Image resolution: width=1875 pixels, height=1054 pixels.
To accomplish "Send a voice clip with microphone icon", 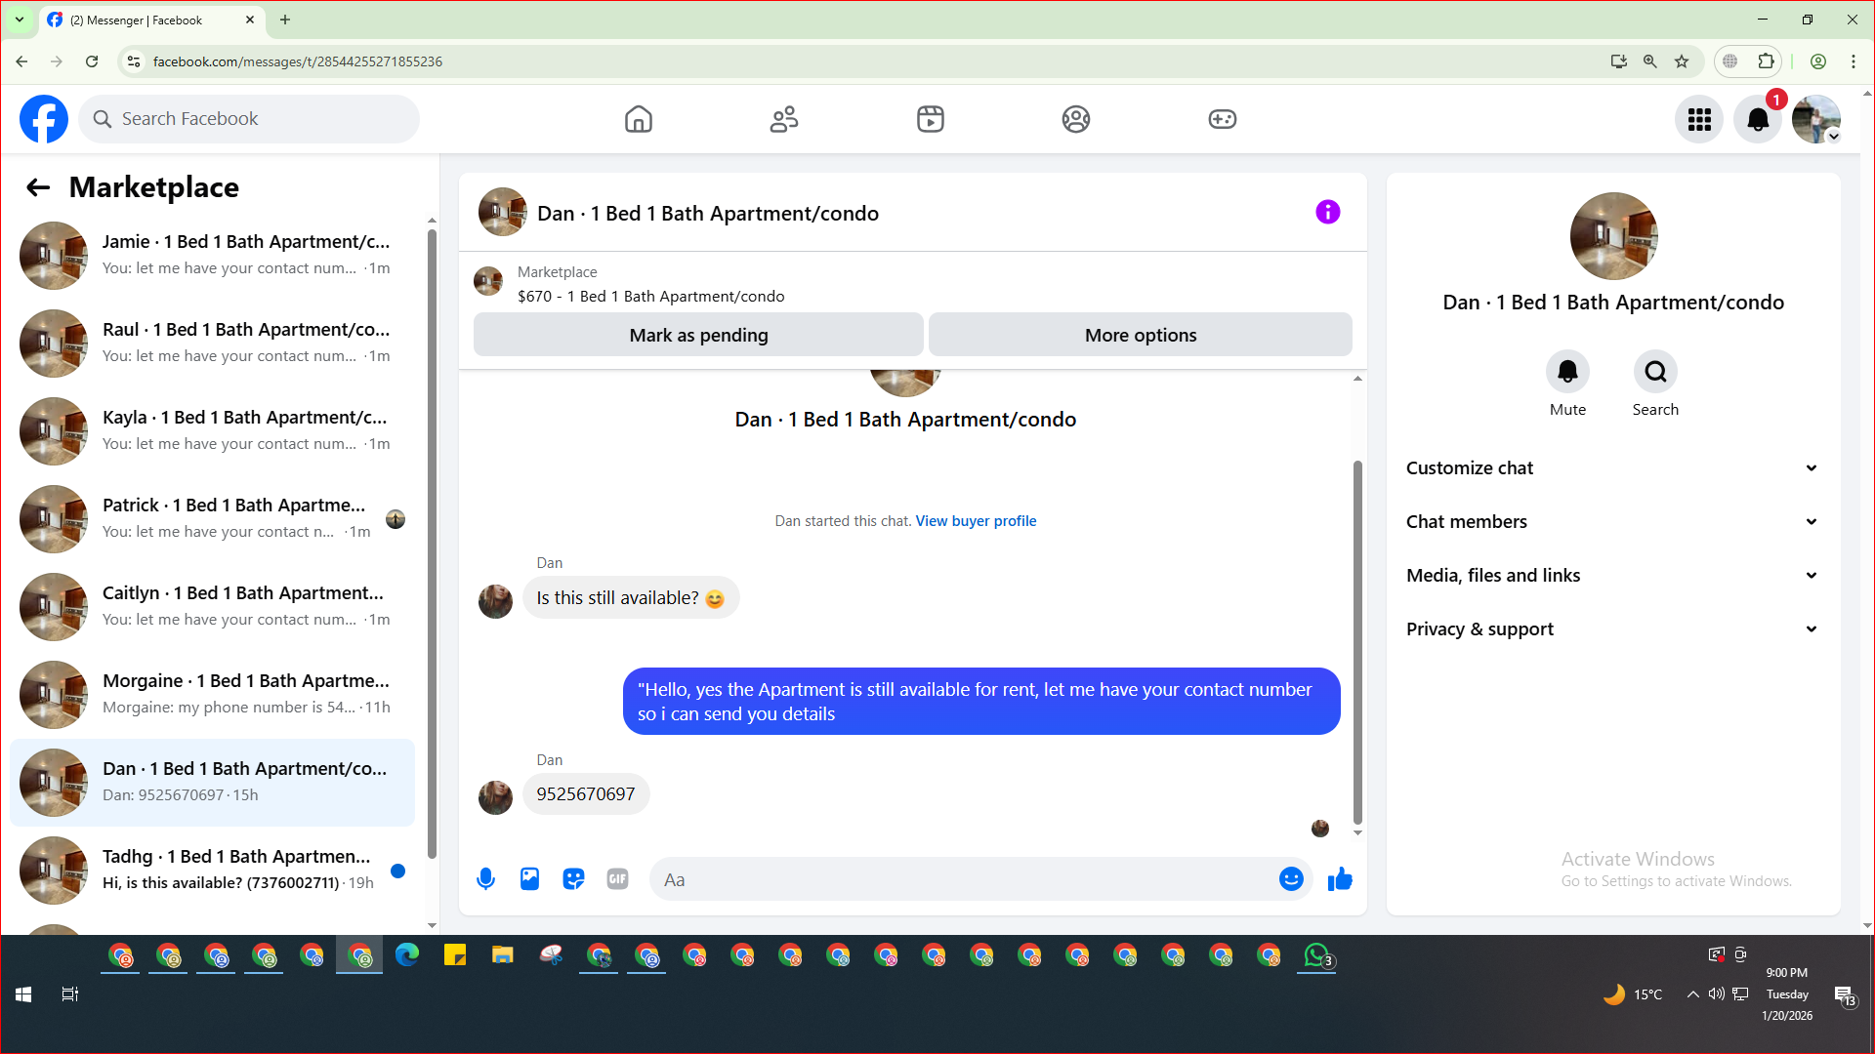I will coord(485,879).
